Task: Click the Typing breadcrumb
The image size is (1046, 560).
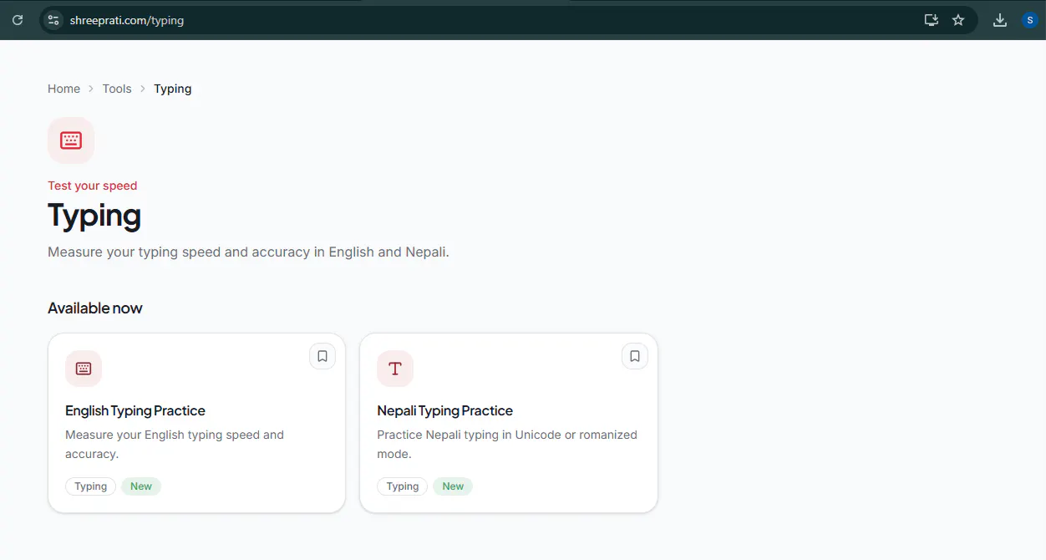Action: (173, 89)
